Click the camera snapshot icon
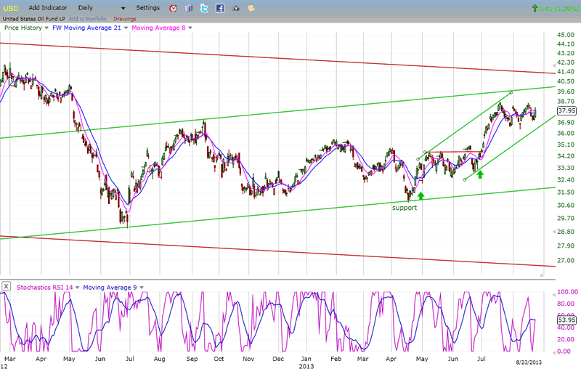The width and height of the screenshot is (581, 369). [235, 8]
